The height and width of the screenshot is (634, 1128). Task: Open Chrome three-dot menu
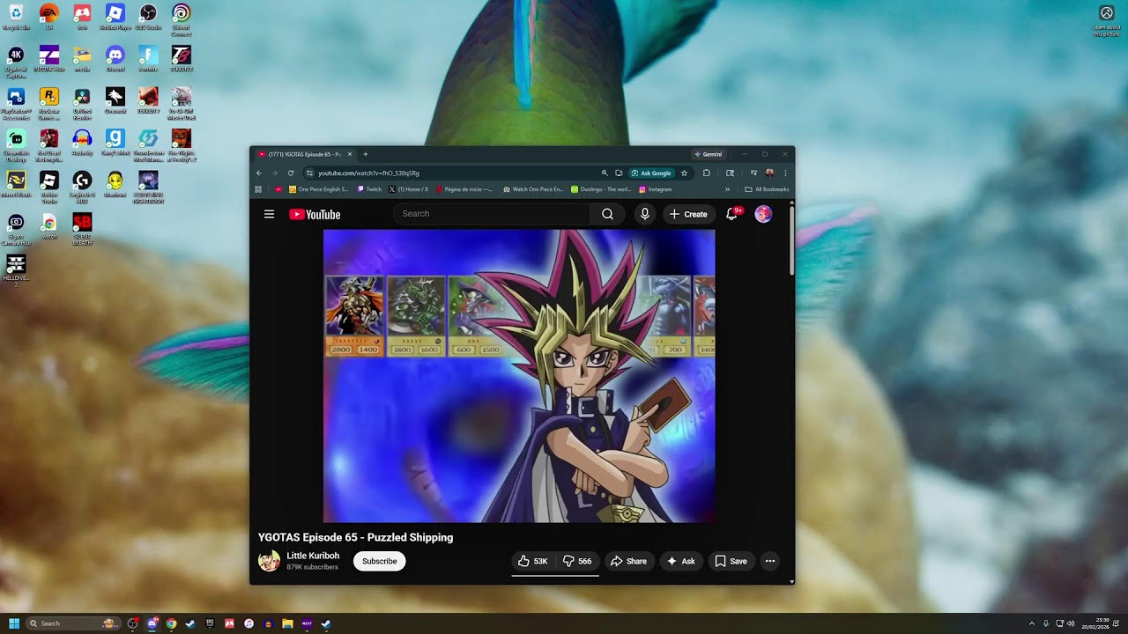(x=785, y=173)
